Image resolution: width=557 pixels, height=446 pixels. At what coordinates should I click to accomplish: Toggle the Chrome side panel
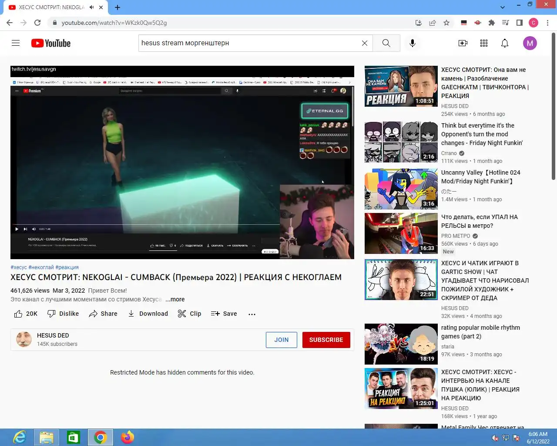(519, 23)
